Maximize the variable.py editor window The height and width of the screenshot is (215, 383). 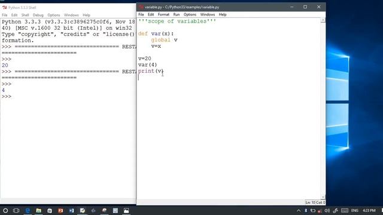click(x=305, y=7)
